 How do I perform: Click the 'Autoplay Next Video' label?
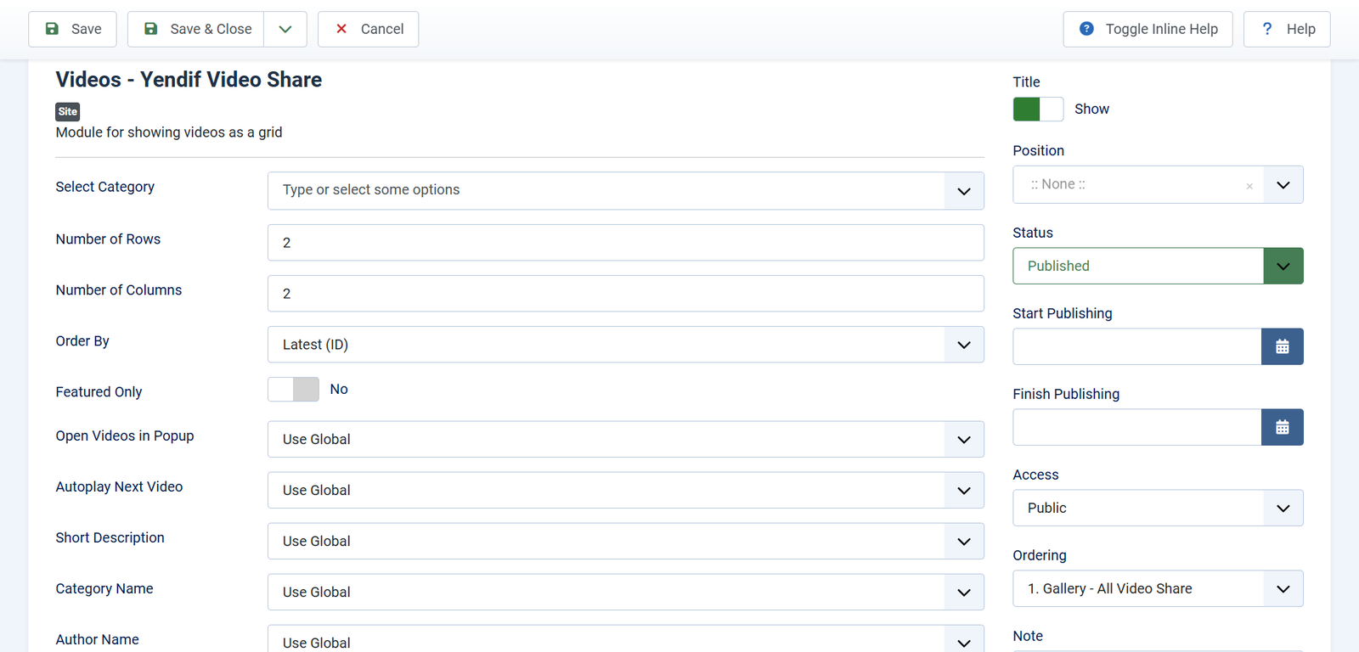119,487
